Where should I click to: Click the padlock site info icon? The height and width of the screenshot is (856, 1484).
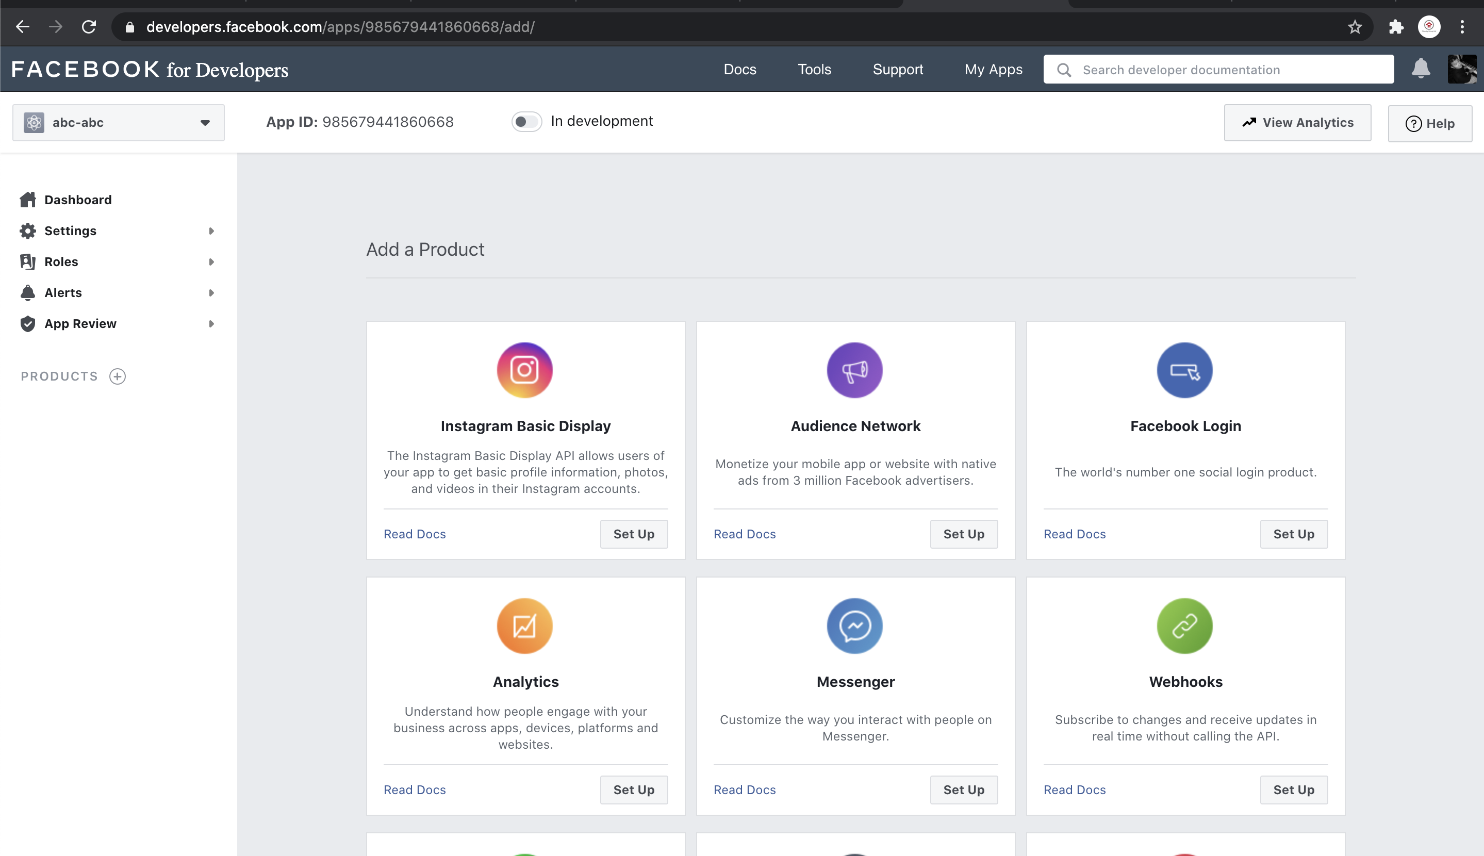pos(130,27)
